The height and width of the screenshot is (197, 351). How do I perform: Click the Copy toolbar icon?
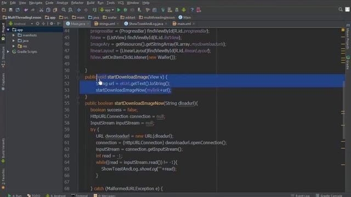click(48, 10)
